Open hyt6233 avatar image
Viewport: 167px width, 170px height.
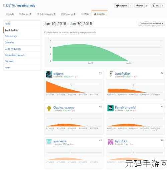111,142
